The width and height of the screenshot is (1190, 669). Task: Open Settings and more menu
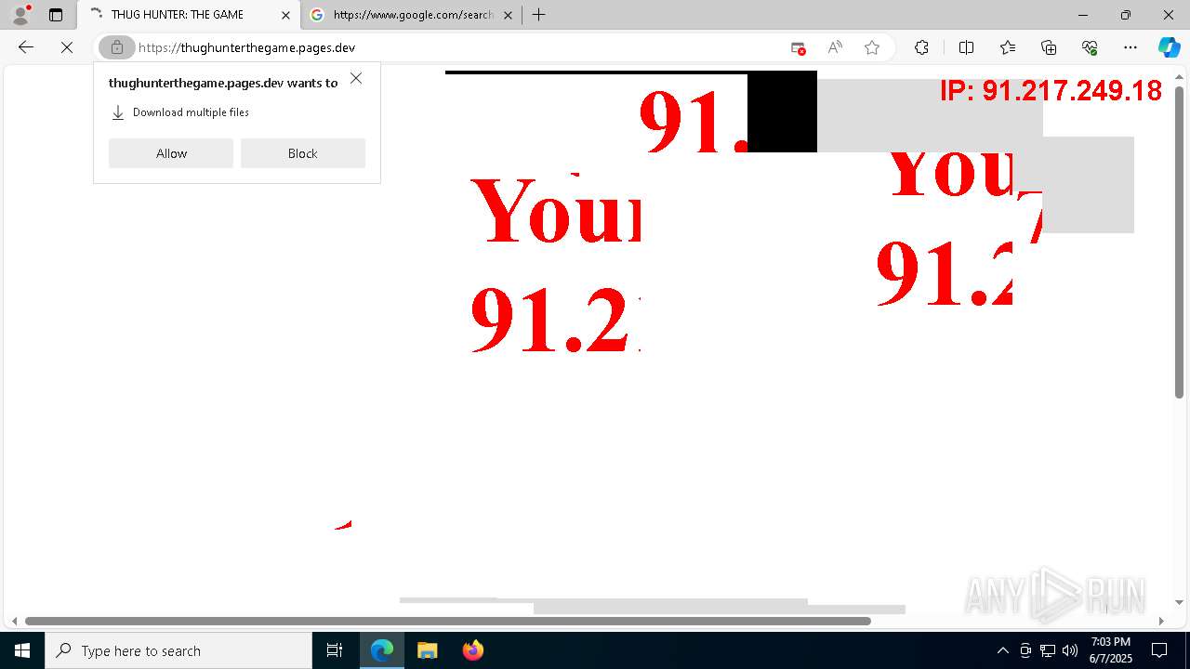tap(1130, 47)
